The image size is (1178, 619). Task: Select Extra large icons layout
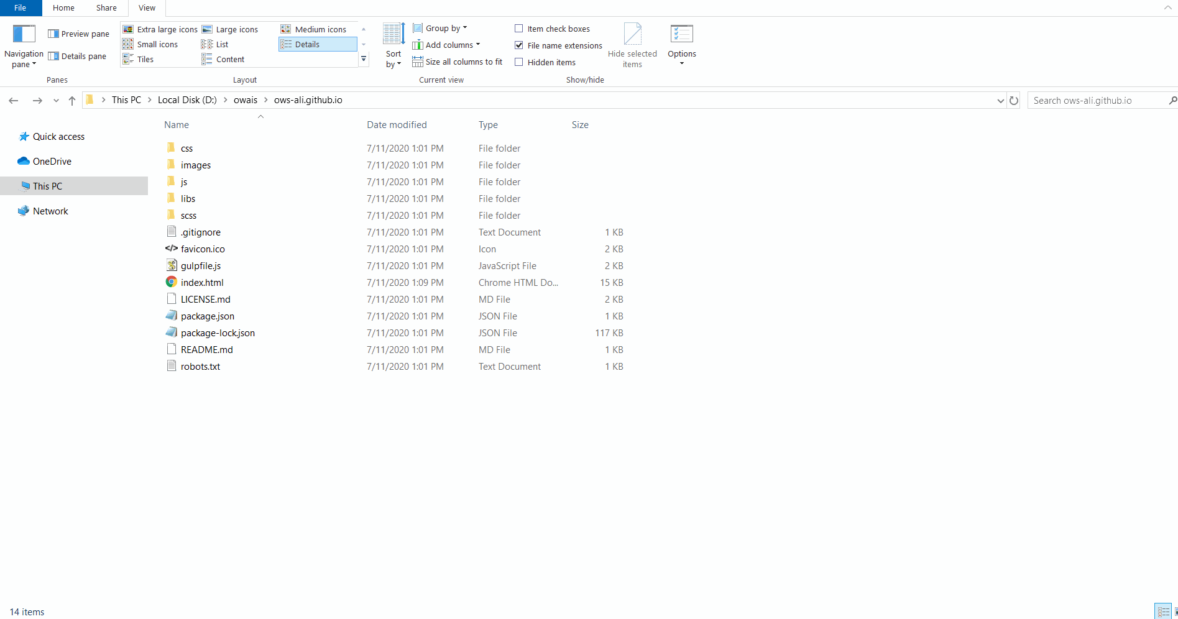pos(160,29)
